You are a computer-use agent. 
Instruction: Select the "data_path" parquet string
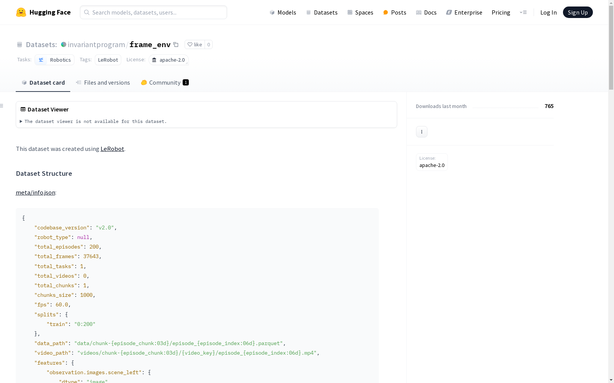[x=178, y=343]
